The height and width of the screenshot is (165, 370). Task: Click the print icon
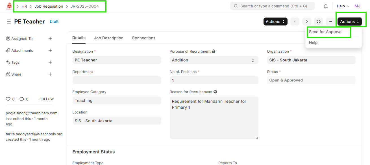tap(319, 22)
